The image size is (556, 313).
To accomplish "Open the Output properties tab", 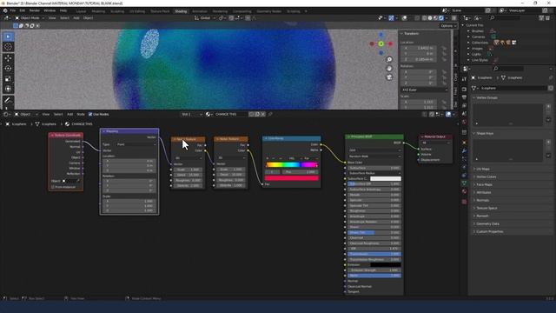I will click(x=464, y=97).
